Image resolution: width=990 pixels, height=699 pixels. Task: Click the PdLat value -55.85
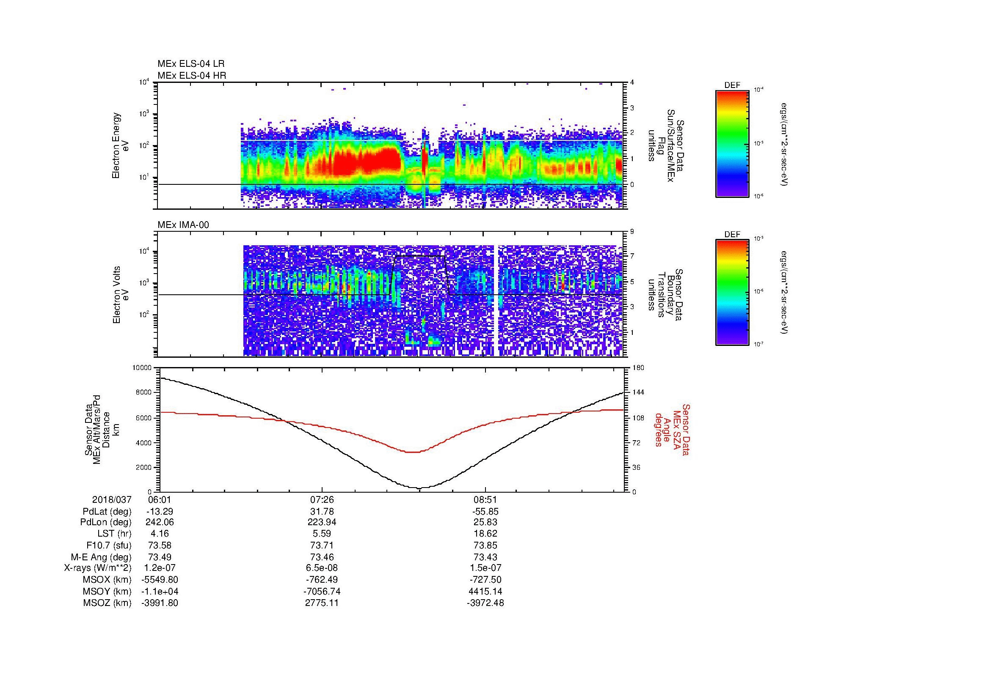point(485,512)
